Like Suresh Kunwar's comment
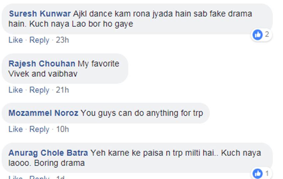The image size is (283, 179). (x=16, y=40)
